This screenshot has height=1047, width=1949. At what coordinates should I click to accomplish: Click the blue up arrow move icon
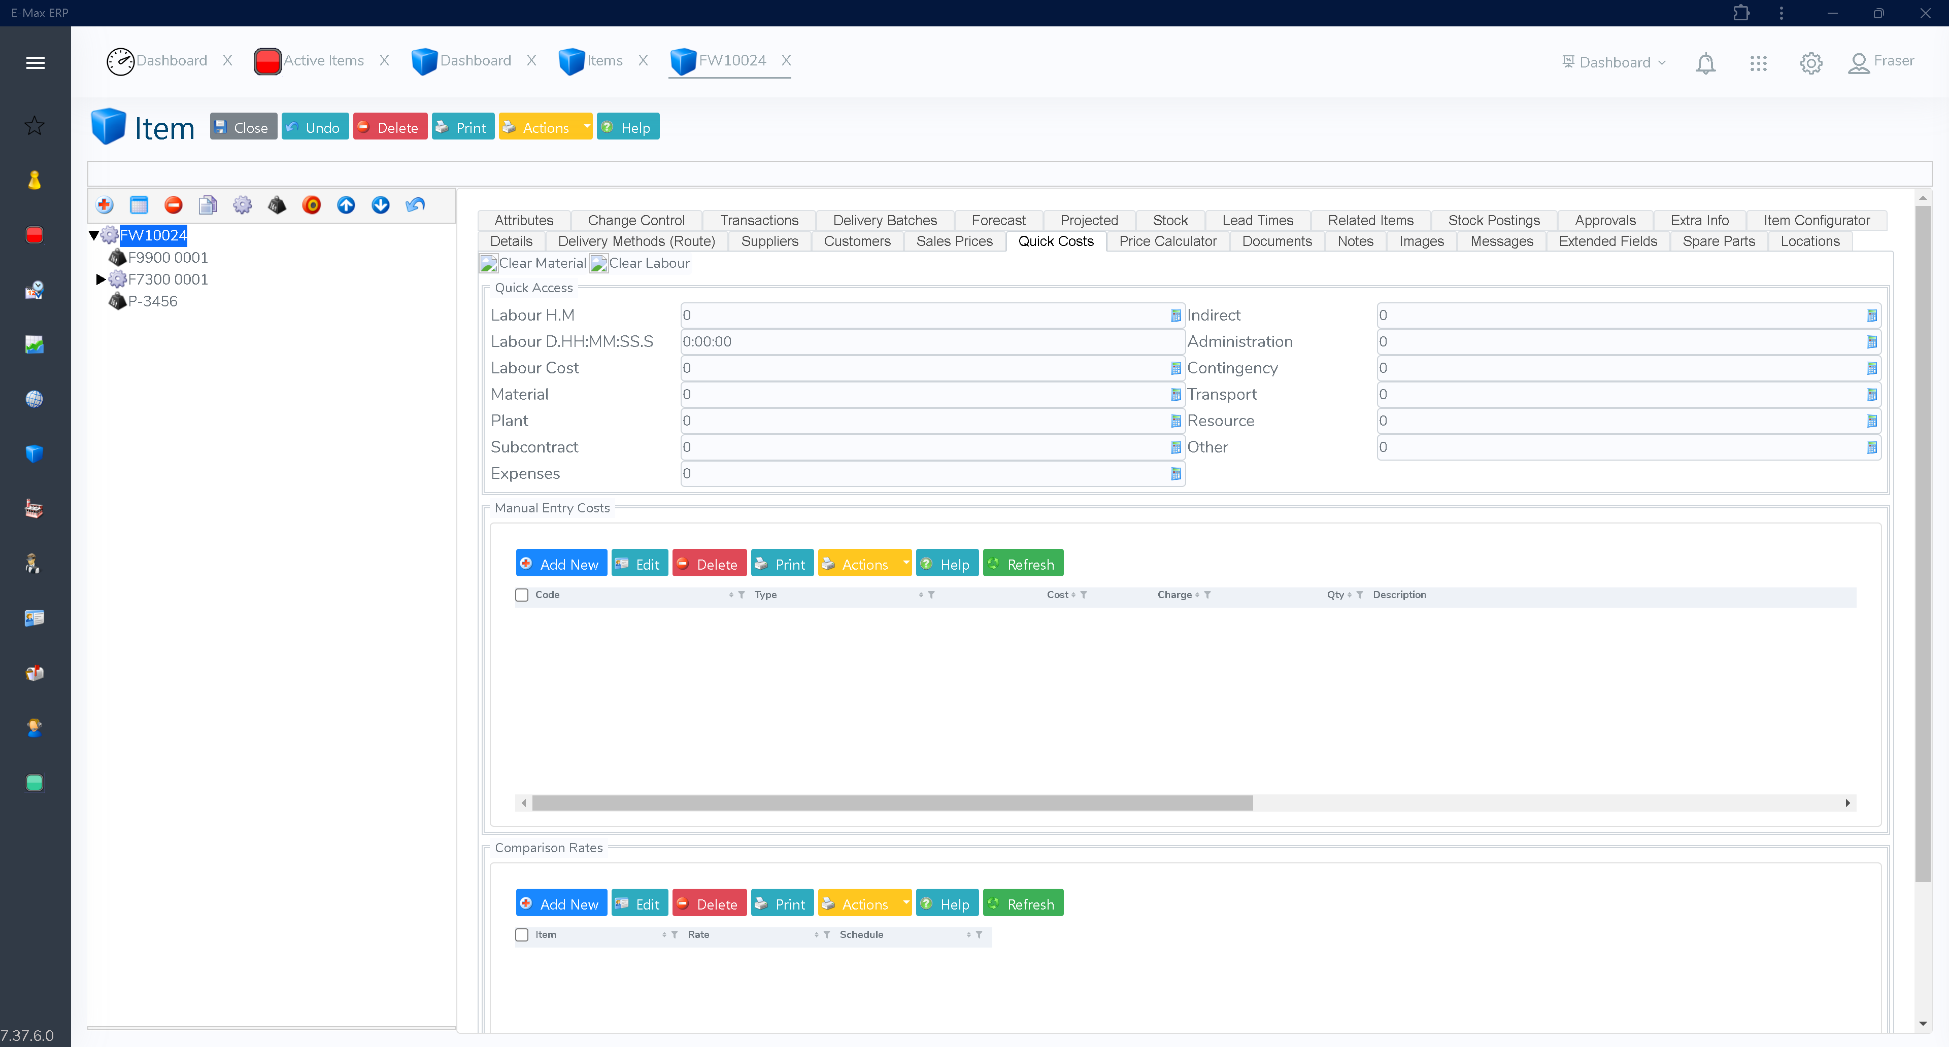click(346, 205)
